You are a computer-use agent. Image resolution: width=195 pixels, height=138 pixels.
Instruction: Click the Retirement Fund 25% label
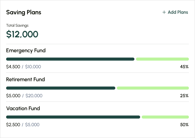click(x=184, y=96)
